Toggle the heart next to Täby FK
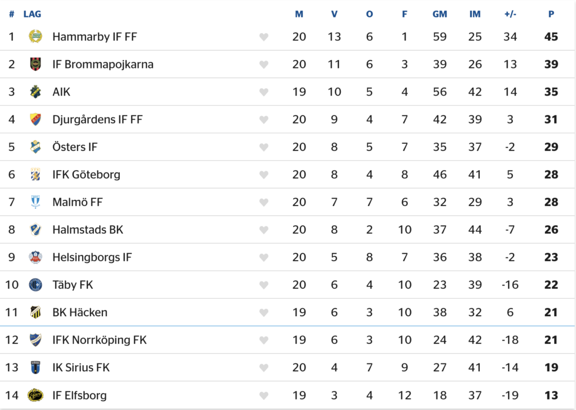The height and width of the screenshot is (410, 576). click(264, 285)
